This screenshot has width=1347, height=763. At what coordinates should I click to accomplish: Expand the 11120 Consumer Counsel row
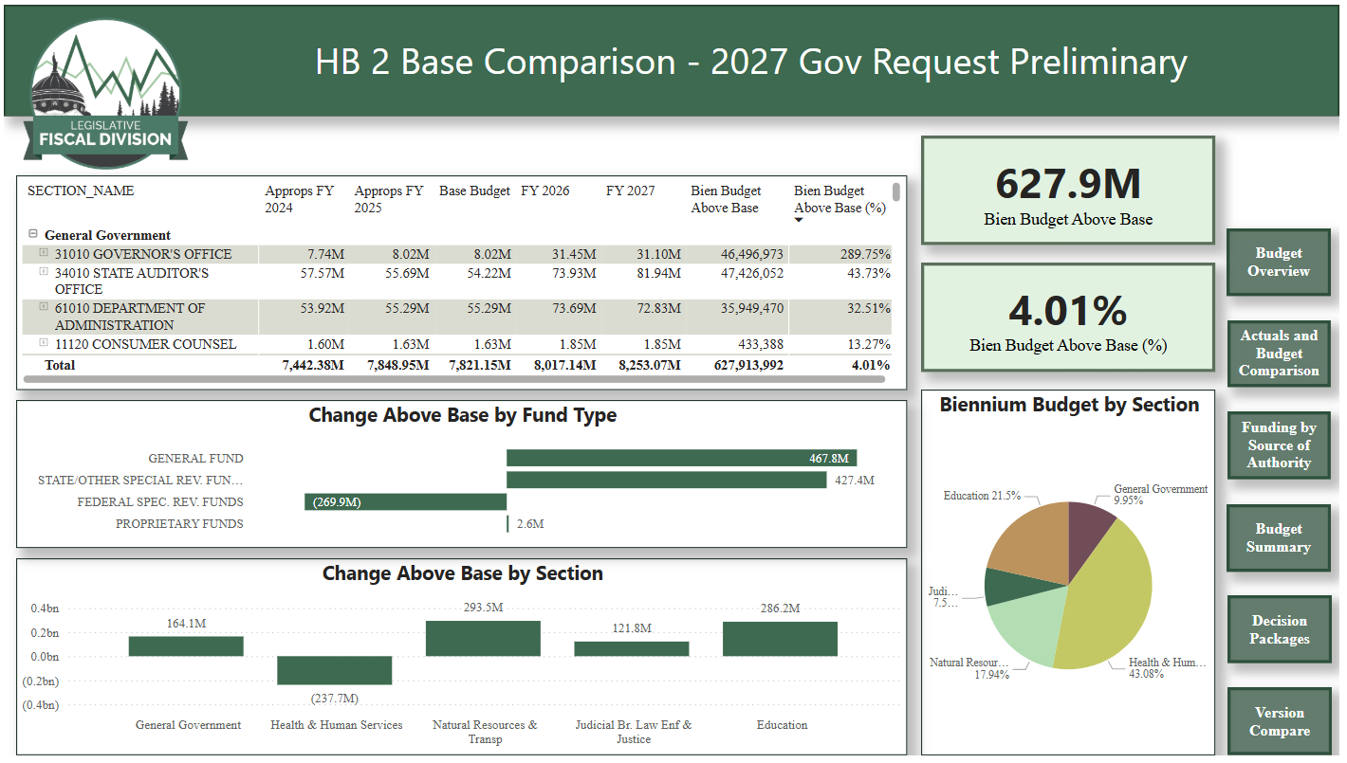[43, 343]
